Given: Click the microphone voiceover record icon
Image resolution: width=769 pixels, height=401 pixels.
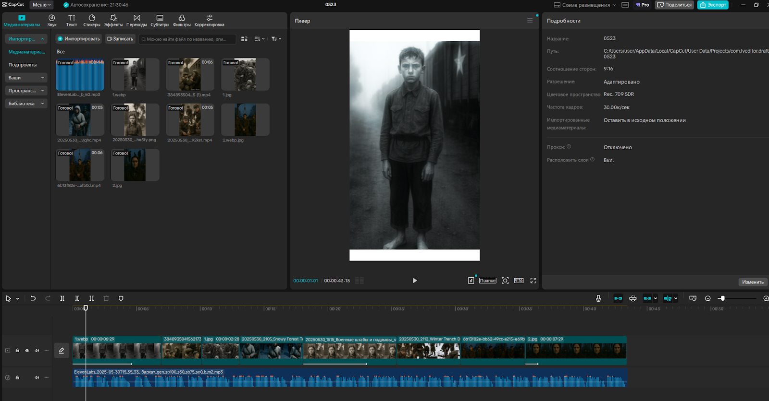Looking at the screenshot, I should [598, 298].
